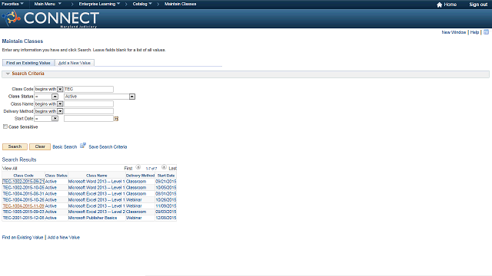Open the Class Code operator dropdown
Image resolution: width=492 pixels, height=276 pixels.
tap(60, 89)
